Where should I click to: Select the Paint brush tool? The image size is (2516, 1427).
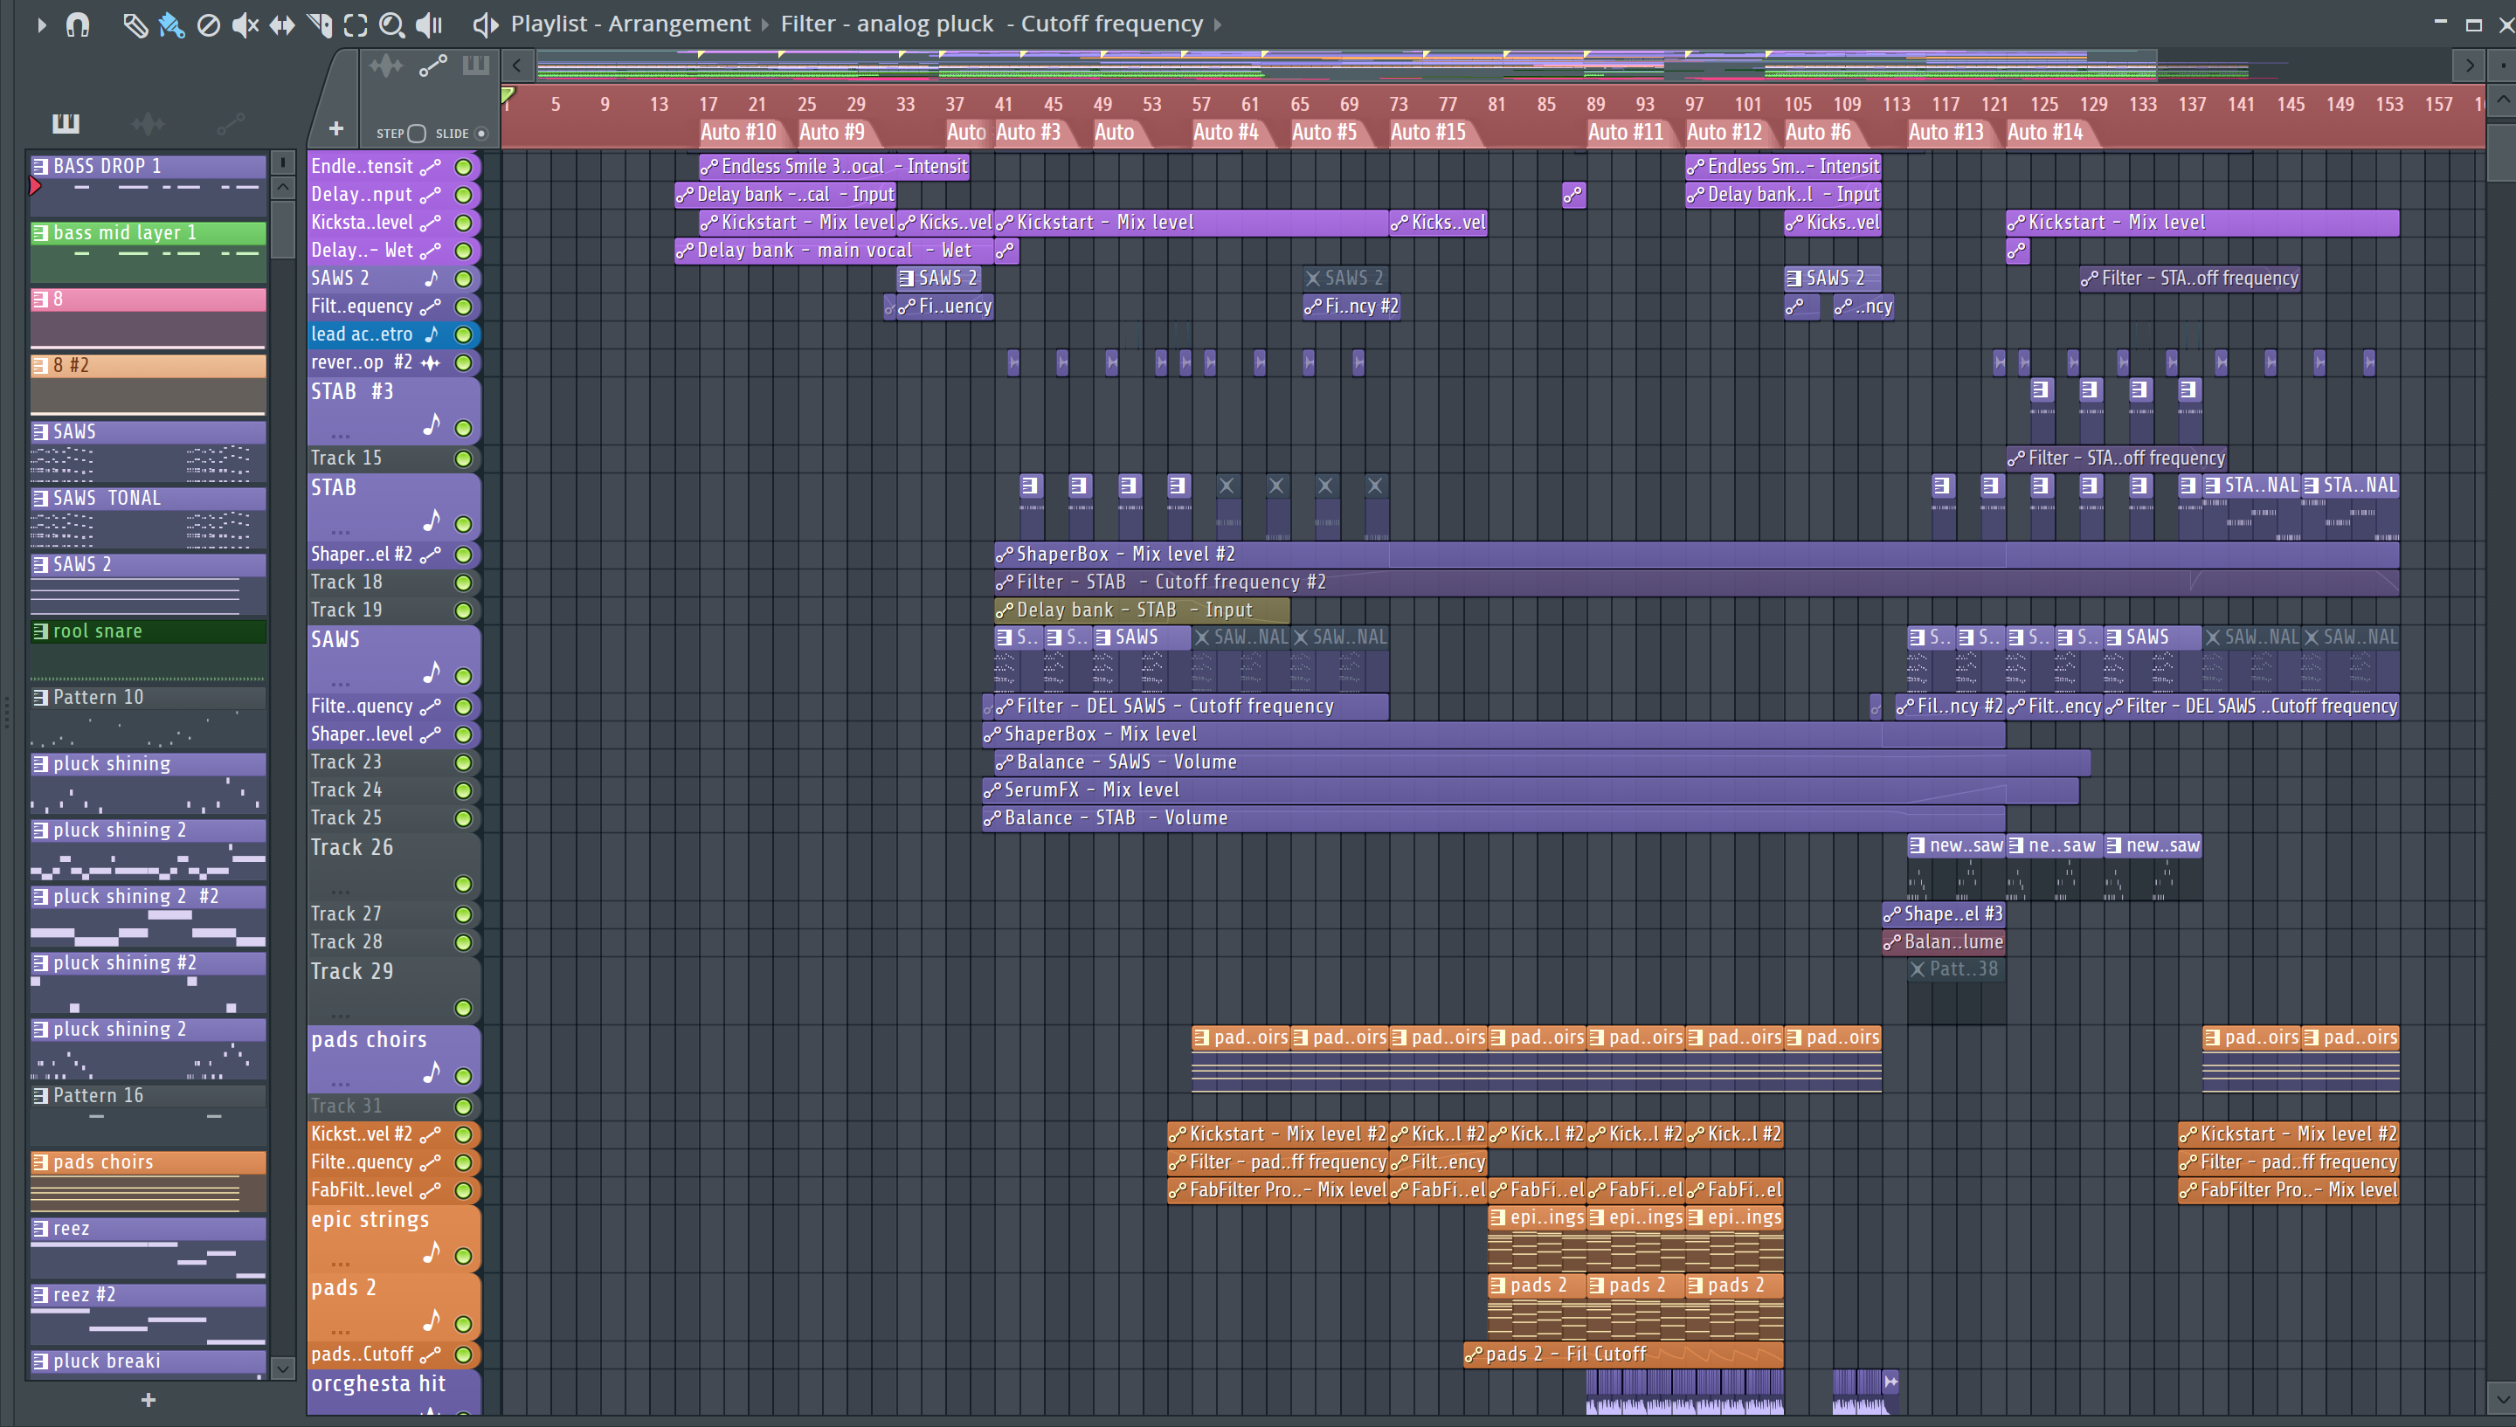click(171, 24)
